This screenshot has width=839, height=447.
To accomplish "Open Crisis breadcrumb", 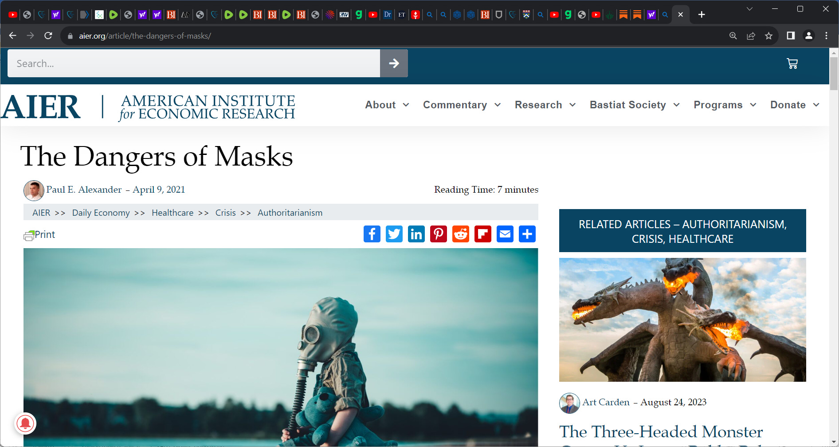I will pyautogui.click(x=225, y=213).
